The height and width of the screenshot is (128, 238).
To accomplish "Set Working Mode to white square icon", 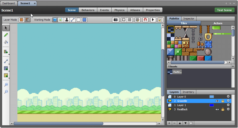I will (x=78, y=20).
